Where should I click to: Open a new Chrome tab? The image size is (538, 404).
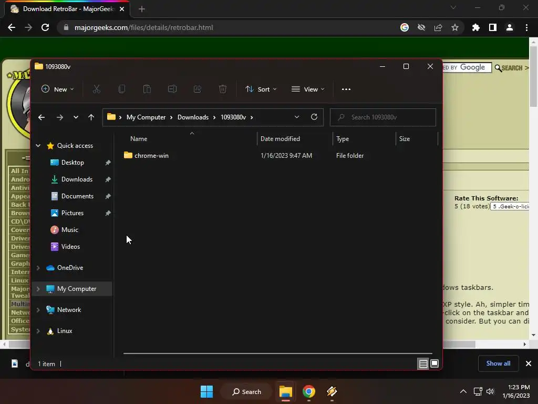(142, 9)
